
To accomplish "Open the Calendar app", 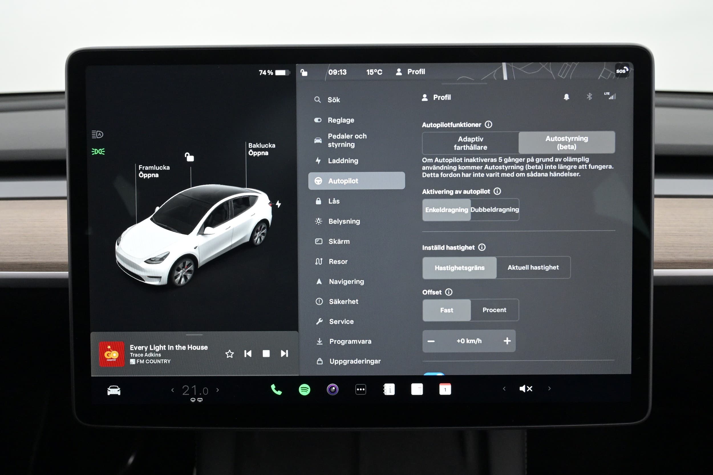I will point(445,389).
